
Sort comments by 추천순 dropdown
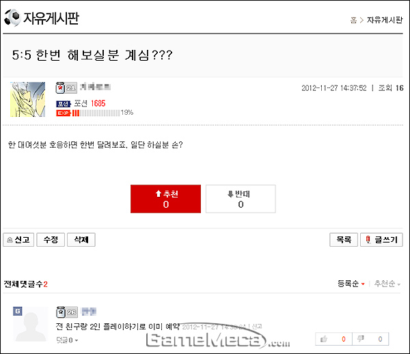(387, 284)
